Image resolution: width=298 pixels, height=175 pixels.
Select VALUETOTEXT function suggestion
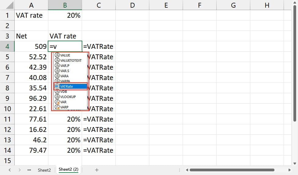(71, 60)
